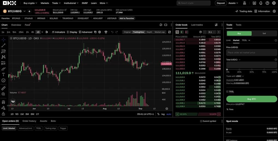278x141 pixels.
Task: Pick the ruler measure tool
Action: pyautogui.click(x=3, y=88)
